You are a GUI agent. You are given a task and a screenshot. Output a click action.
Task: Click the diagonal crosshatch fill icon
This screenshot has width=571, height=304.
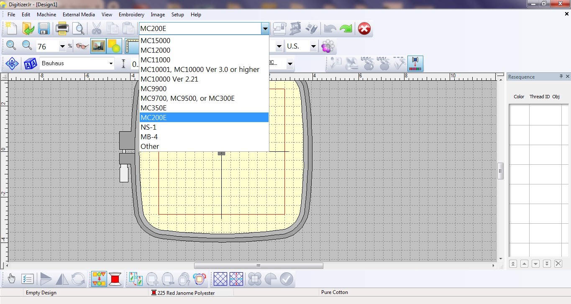pos(220,279)
